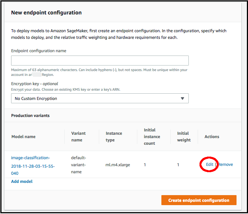Click the initial weight value

[178, 165]
